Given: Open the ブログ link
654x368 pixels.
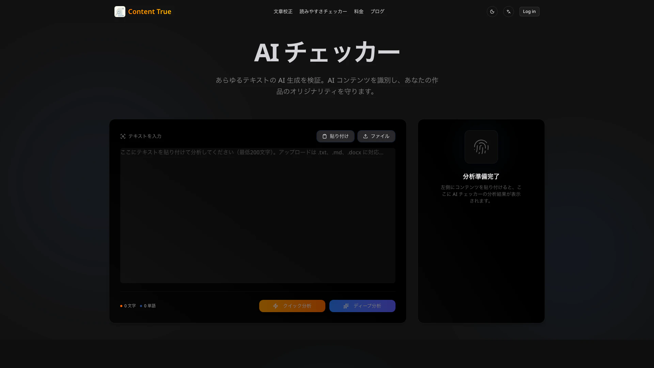Looking at the screenshot, I should (377, 12).
